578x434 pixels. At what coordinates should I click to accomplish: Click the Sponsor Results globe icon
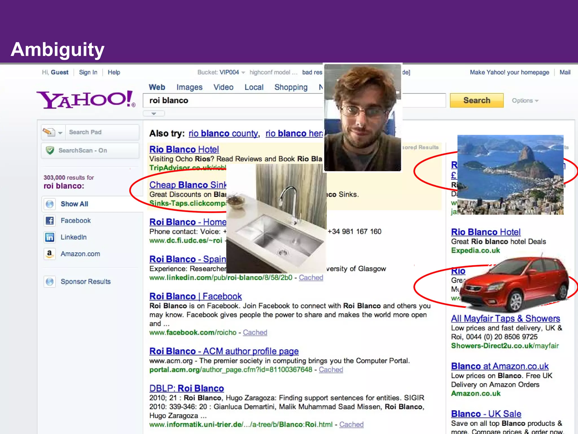point(50,282)
